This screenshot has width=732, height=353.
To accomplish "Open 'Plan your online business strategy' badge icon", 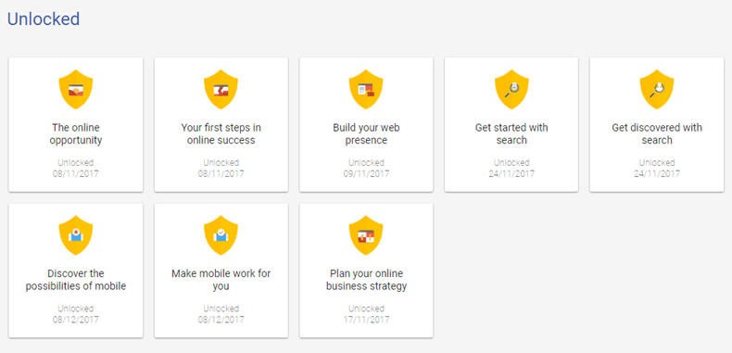I will pyautogui.click(x=366, y=234).
